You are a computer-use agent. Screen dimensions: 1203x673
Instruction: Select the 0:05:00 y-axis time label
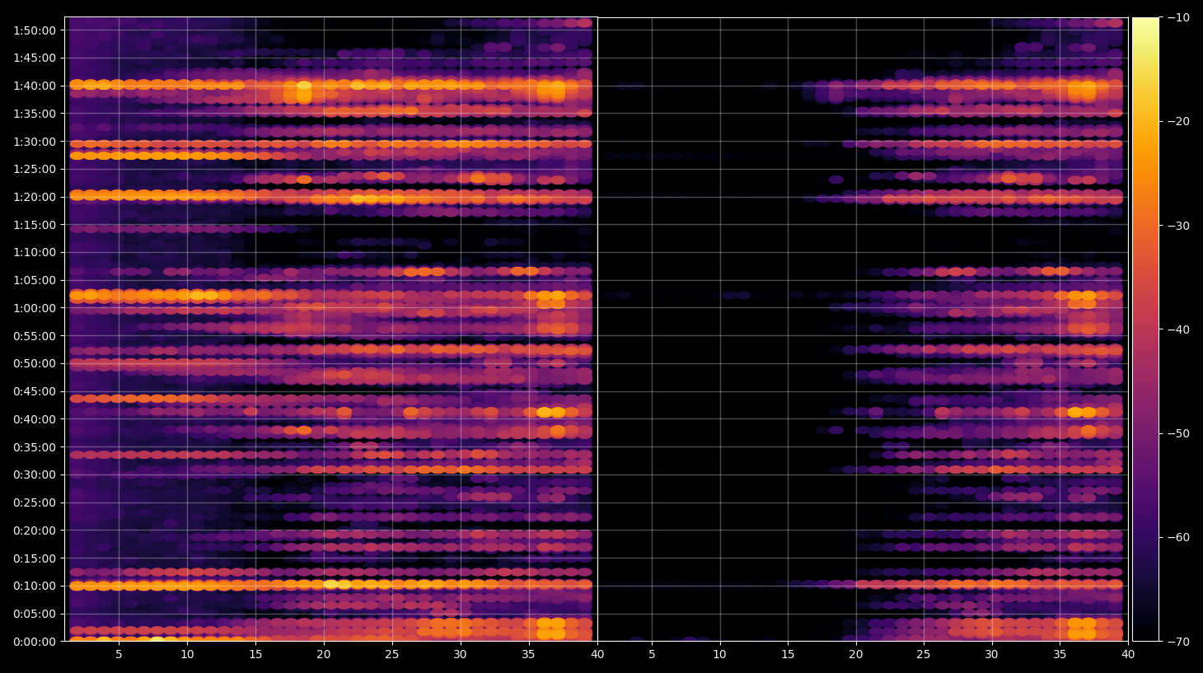tap(35, 614)
